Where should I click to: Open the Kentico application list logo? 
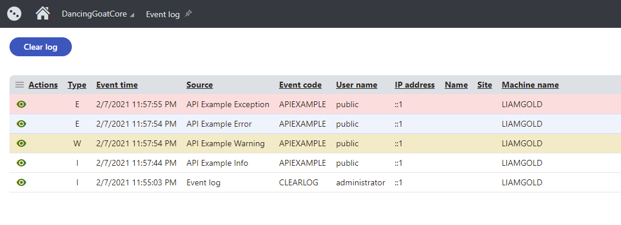(14, 14)
